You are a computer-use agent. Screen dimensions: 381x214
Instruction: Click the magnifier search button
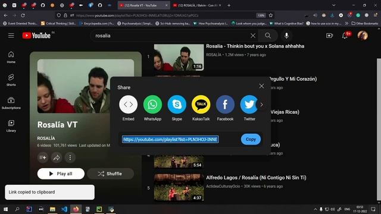tap(268, 36)
